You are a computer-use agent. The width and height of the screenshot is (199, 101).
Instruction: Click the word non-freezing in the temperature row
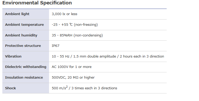(86, 24)
